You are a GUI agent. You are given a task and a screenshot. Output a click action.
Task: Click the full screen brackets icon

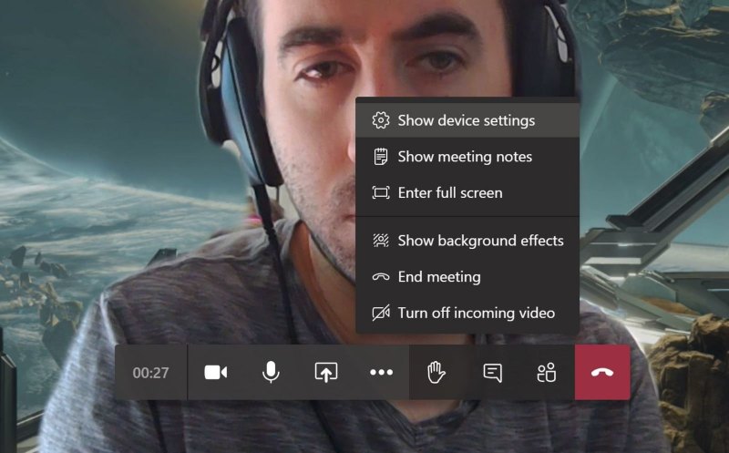coord(381,193)
